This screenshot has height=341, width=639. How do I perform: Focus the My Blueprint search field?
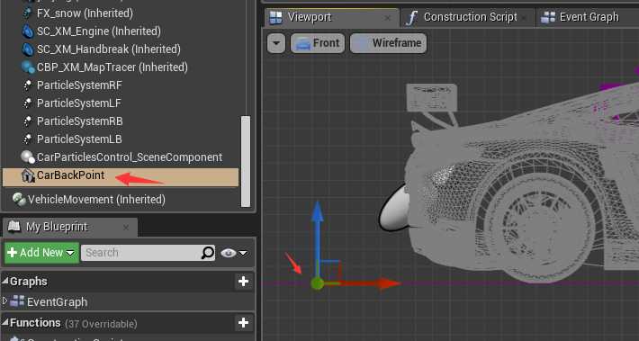click(x=148, y=253)
